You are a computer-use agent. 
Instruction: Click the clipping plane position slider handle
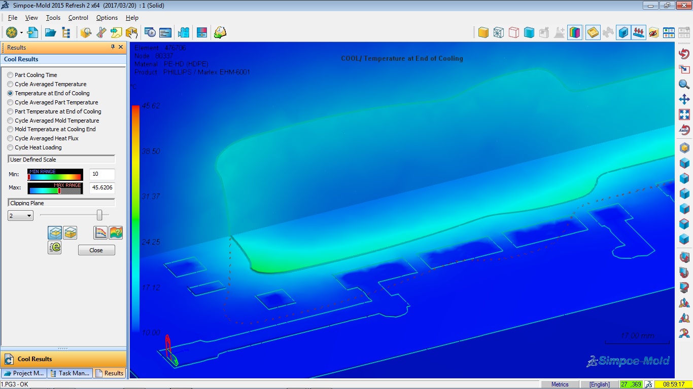[x=99, y=215]
